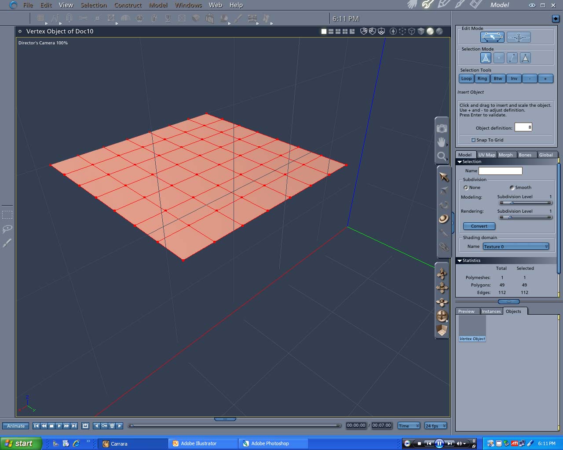Select the magnifier zoom tool
Image resolution: width=563 pixels, height=450 pixels.
[442, 156]
